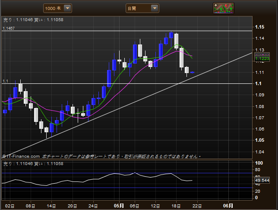This screenshot has width=278, height=210.
Task: Expand the arrow beside 1000本
Action: point(67,8)
